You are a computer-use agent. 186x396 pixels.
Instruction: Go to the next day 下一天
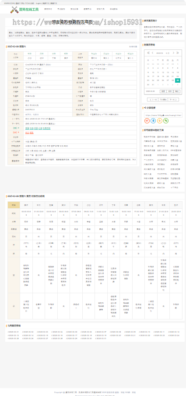173,99
